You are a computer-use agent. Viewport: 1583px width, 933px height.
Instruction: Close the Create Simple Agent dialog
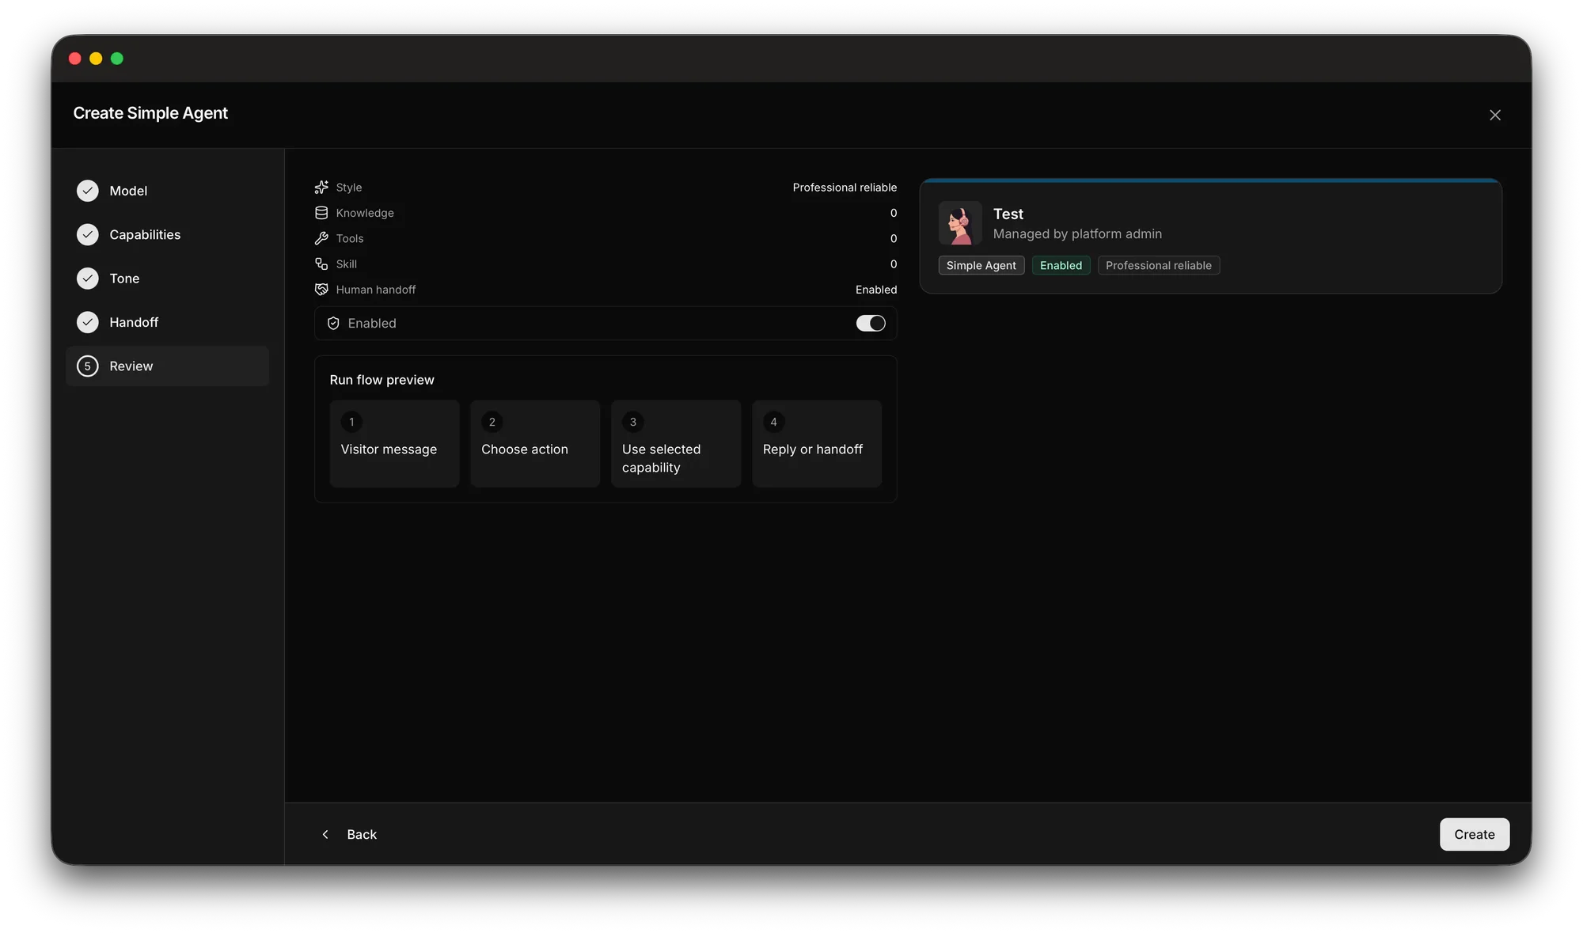1495,116
